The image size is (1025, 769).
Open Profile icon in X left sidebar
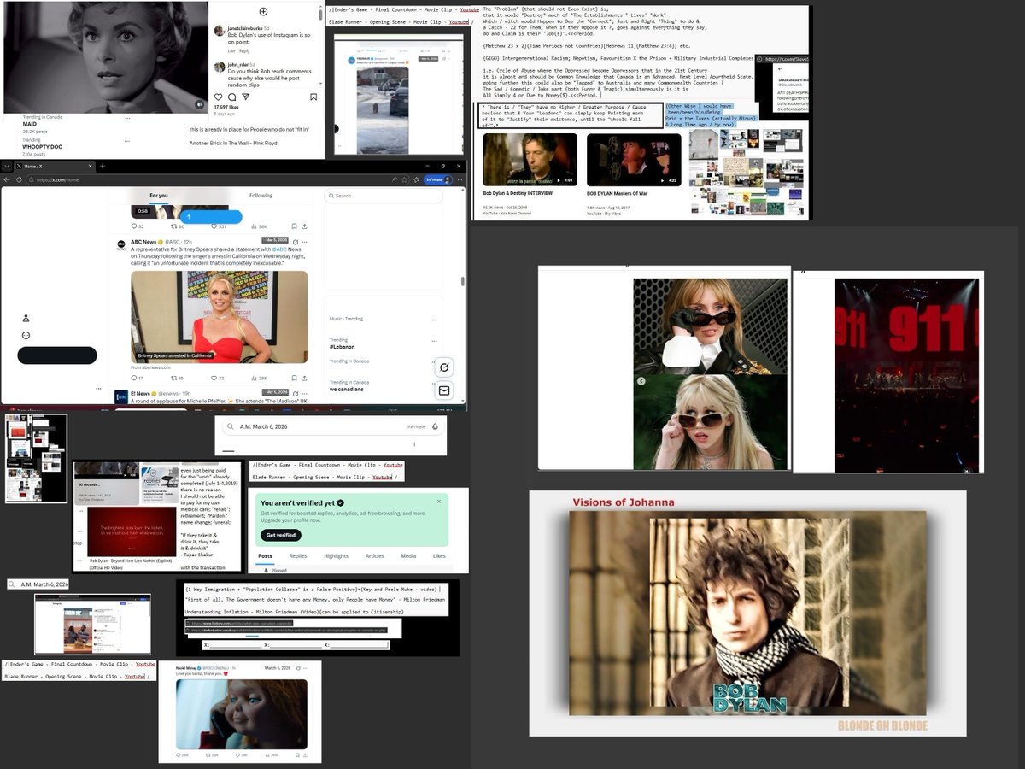tap(26, 318)
